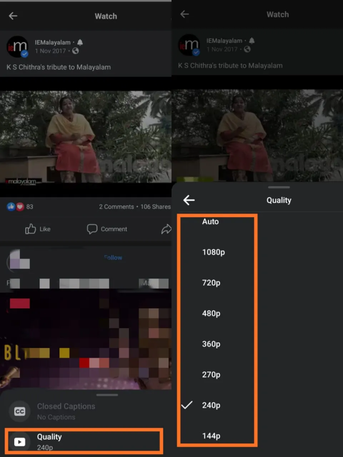Select Auto video quality
Screen dimensions: 343x457
[x=210, y=222]
